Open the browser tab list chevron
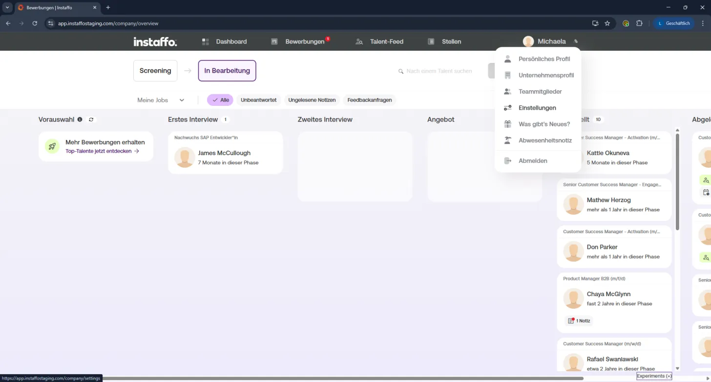The height and width of the screenshot is (382, 711). point(7,7)
